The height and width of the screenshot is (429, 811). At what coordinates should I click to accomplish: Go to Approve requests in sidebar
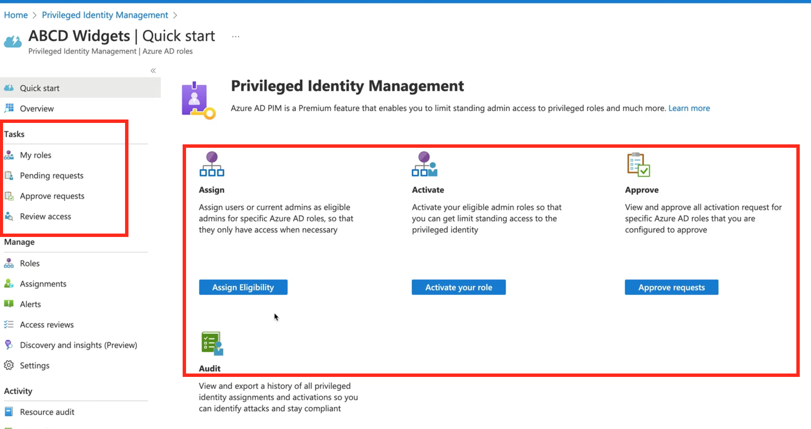pyautogui.click(x=52, y=196)
